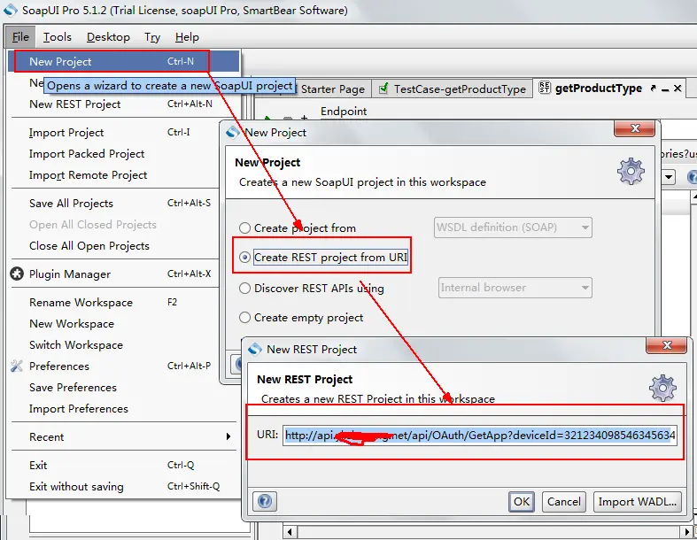Select Create project from radio button
The height and width of the screenshot is (540, 697).
244,228
